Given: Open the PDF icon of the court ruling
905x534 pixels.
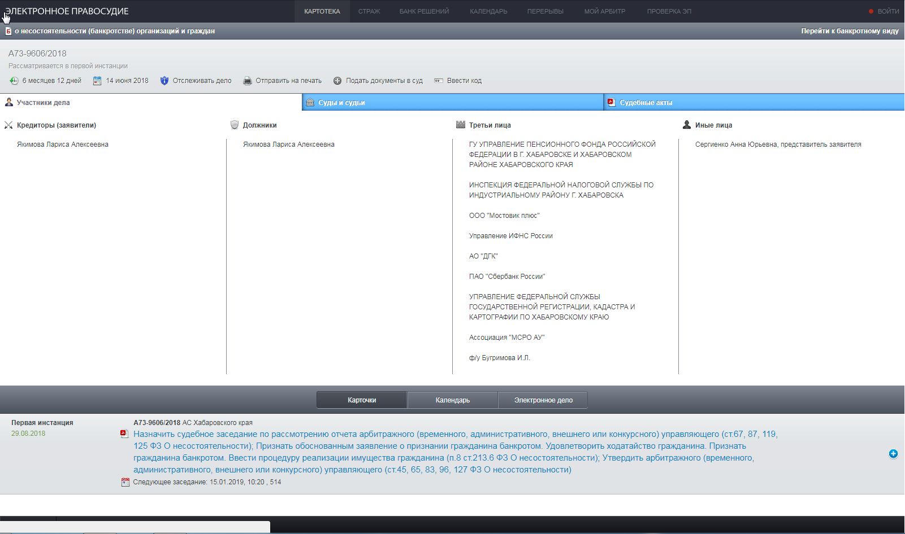Looking at the screenshot, I should pos(124,434).
